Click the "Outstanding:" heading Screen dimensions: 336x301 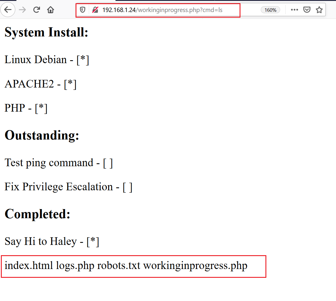tap(42, 135)
